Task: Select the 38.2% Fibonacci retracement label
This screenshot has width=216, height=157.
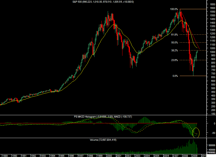Action: 174,50
